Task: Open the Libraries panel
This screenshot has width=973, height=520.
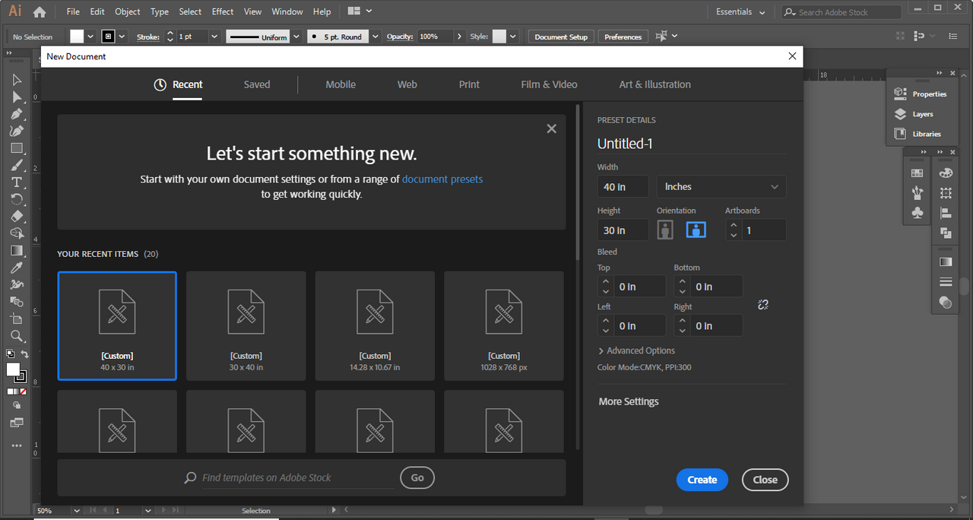Action: 926,134
